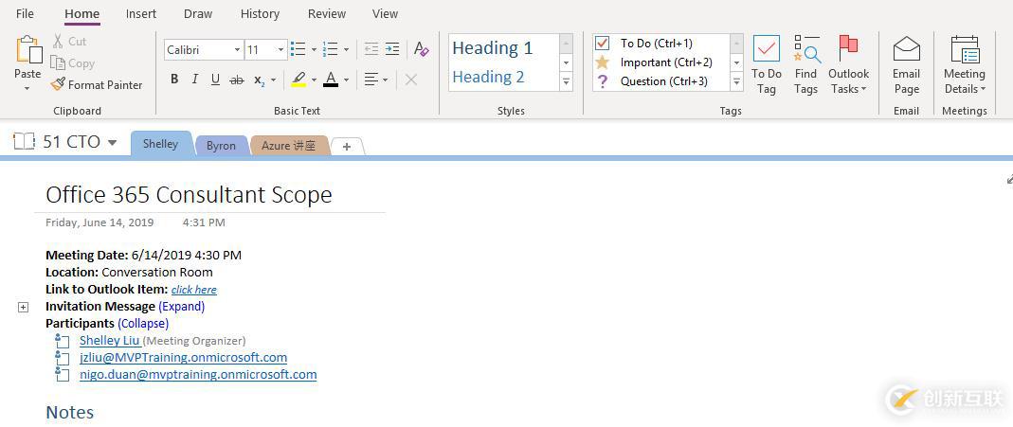Decrease indent position
Screen dimensions: 1013x427
click(x=371, y=49)
